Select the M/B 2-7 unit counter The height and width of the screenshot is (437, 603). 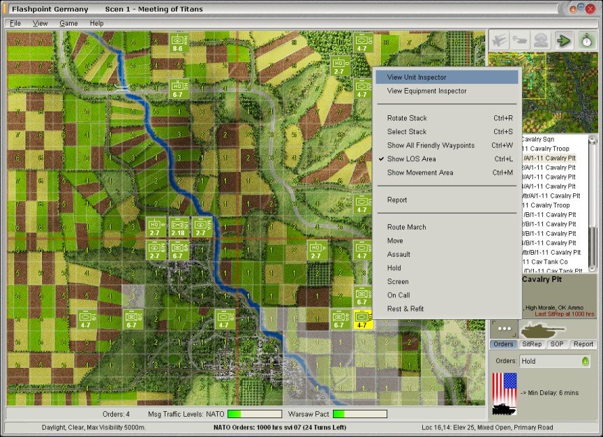coord(156,251)
